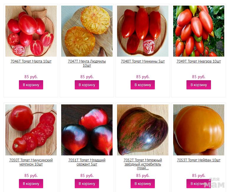Open the 7048Т Томат Минкины 5шт link
The height and width of the screenshot is (192, 229).
coord(143,61)
